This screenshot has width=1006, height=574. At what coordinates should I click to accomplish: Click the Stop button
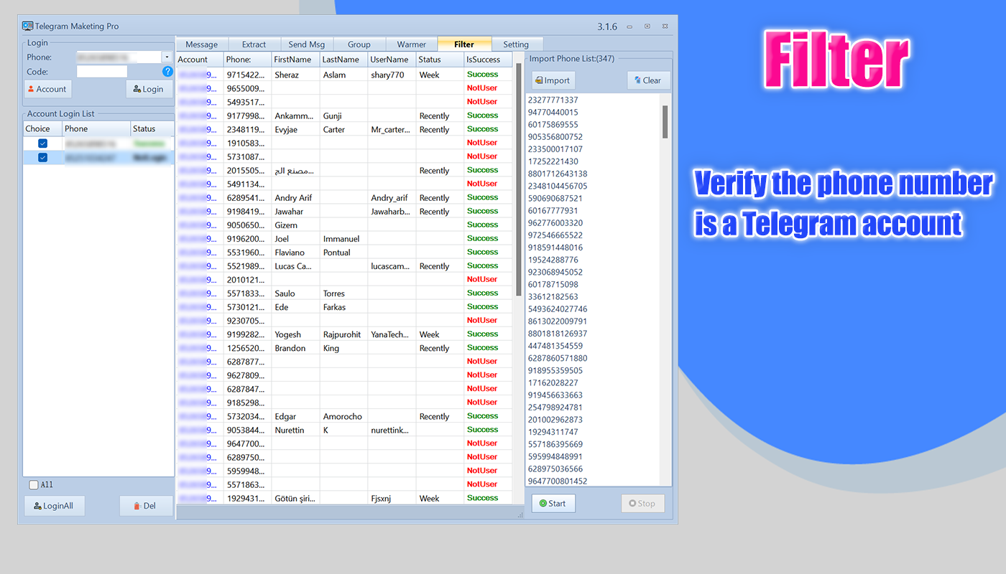(x=642, y=504)
